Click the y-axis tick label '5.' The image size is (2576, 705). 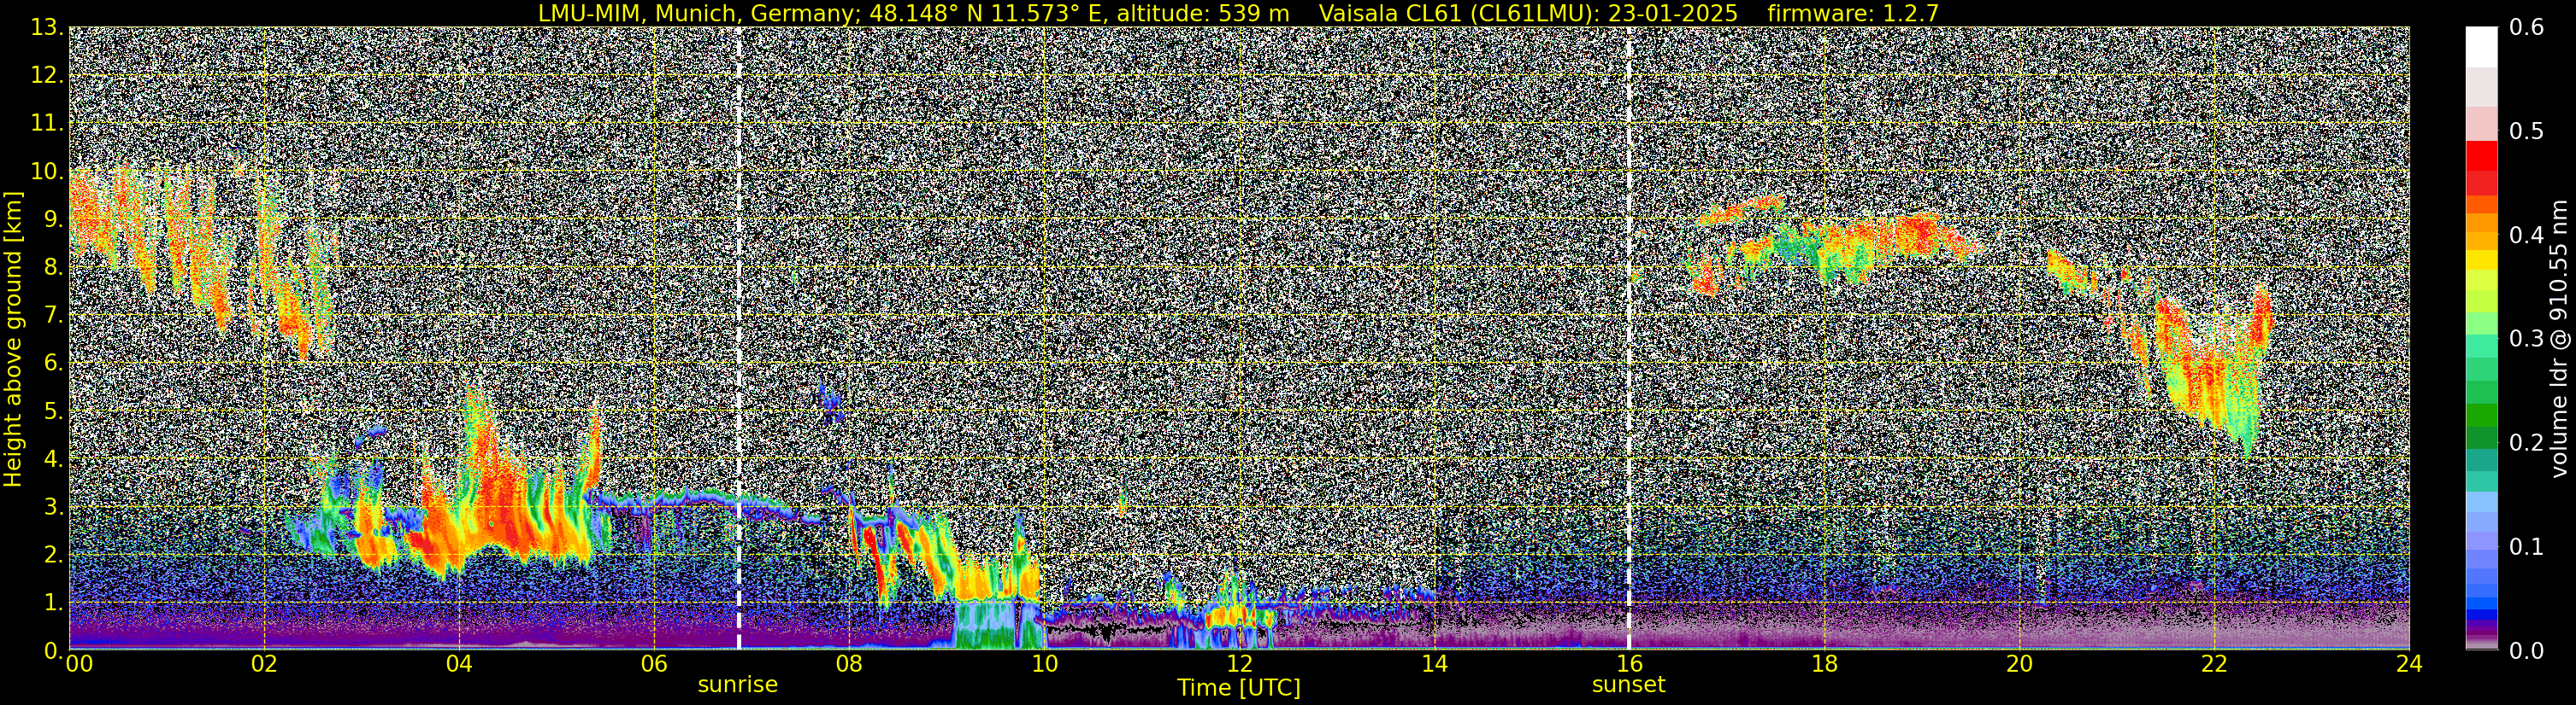[53, 411]
